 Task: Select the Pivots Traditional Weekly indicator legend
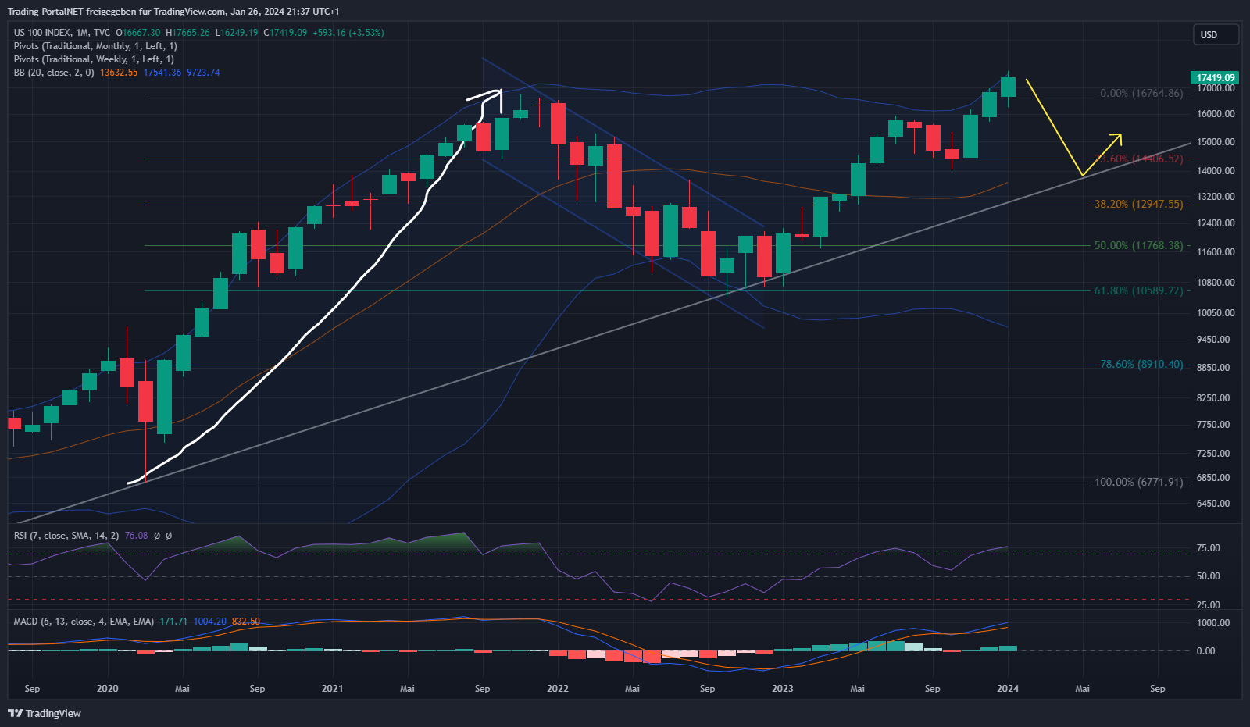pyautogui.click(x=94, y=59)
